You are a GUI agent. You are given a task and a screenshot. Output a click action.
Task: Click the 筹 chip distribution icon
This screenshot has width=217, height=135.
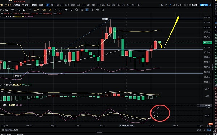(x=50, y=10)
